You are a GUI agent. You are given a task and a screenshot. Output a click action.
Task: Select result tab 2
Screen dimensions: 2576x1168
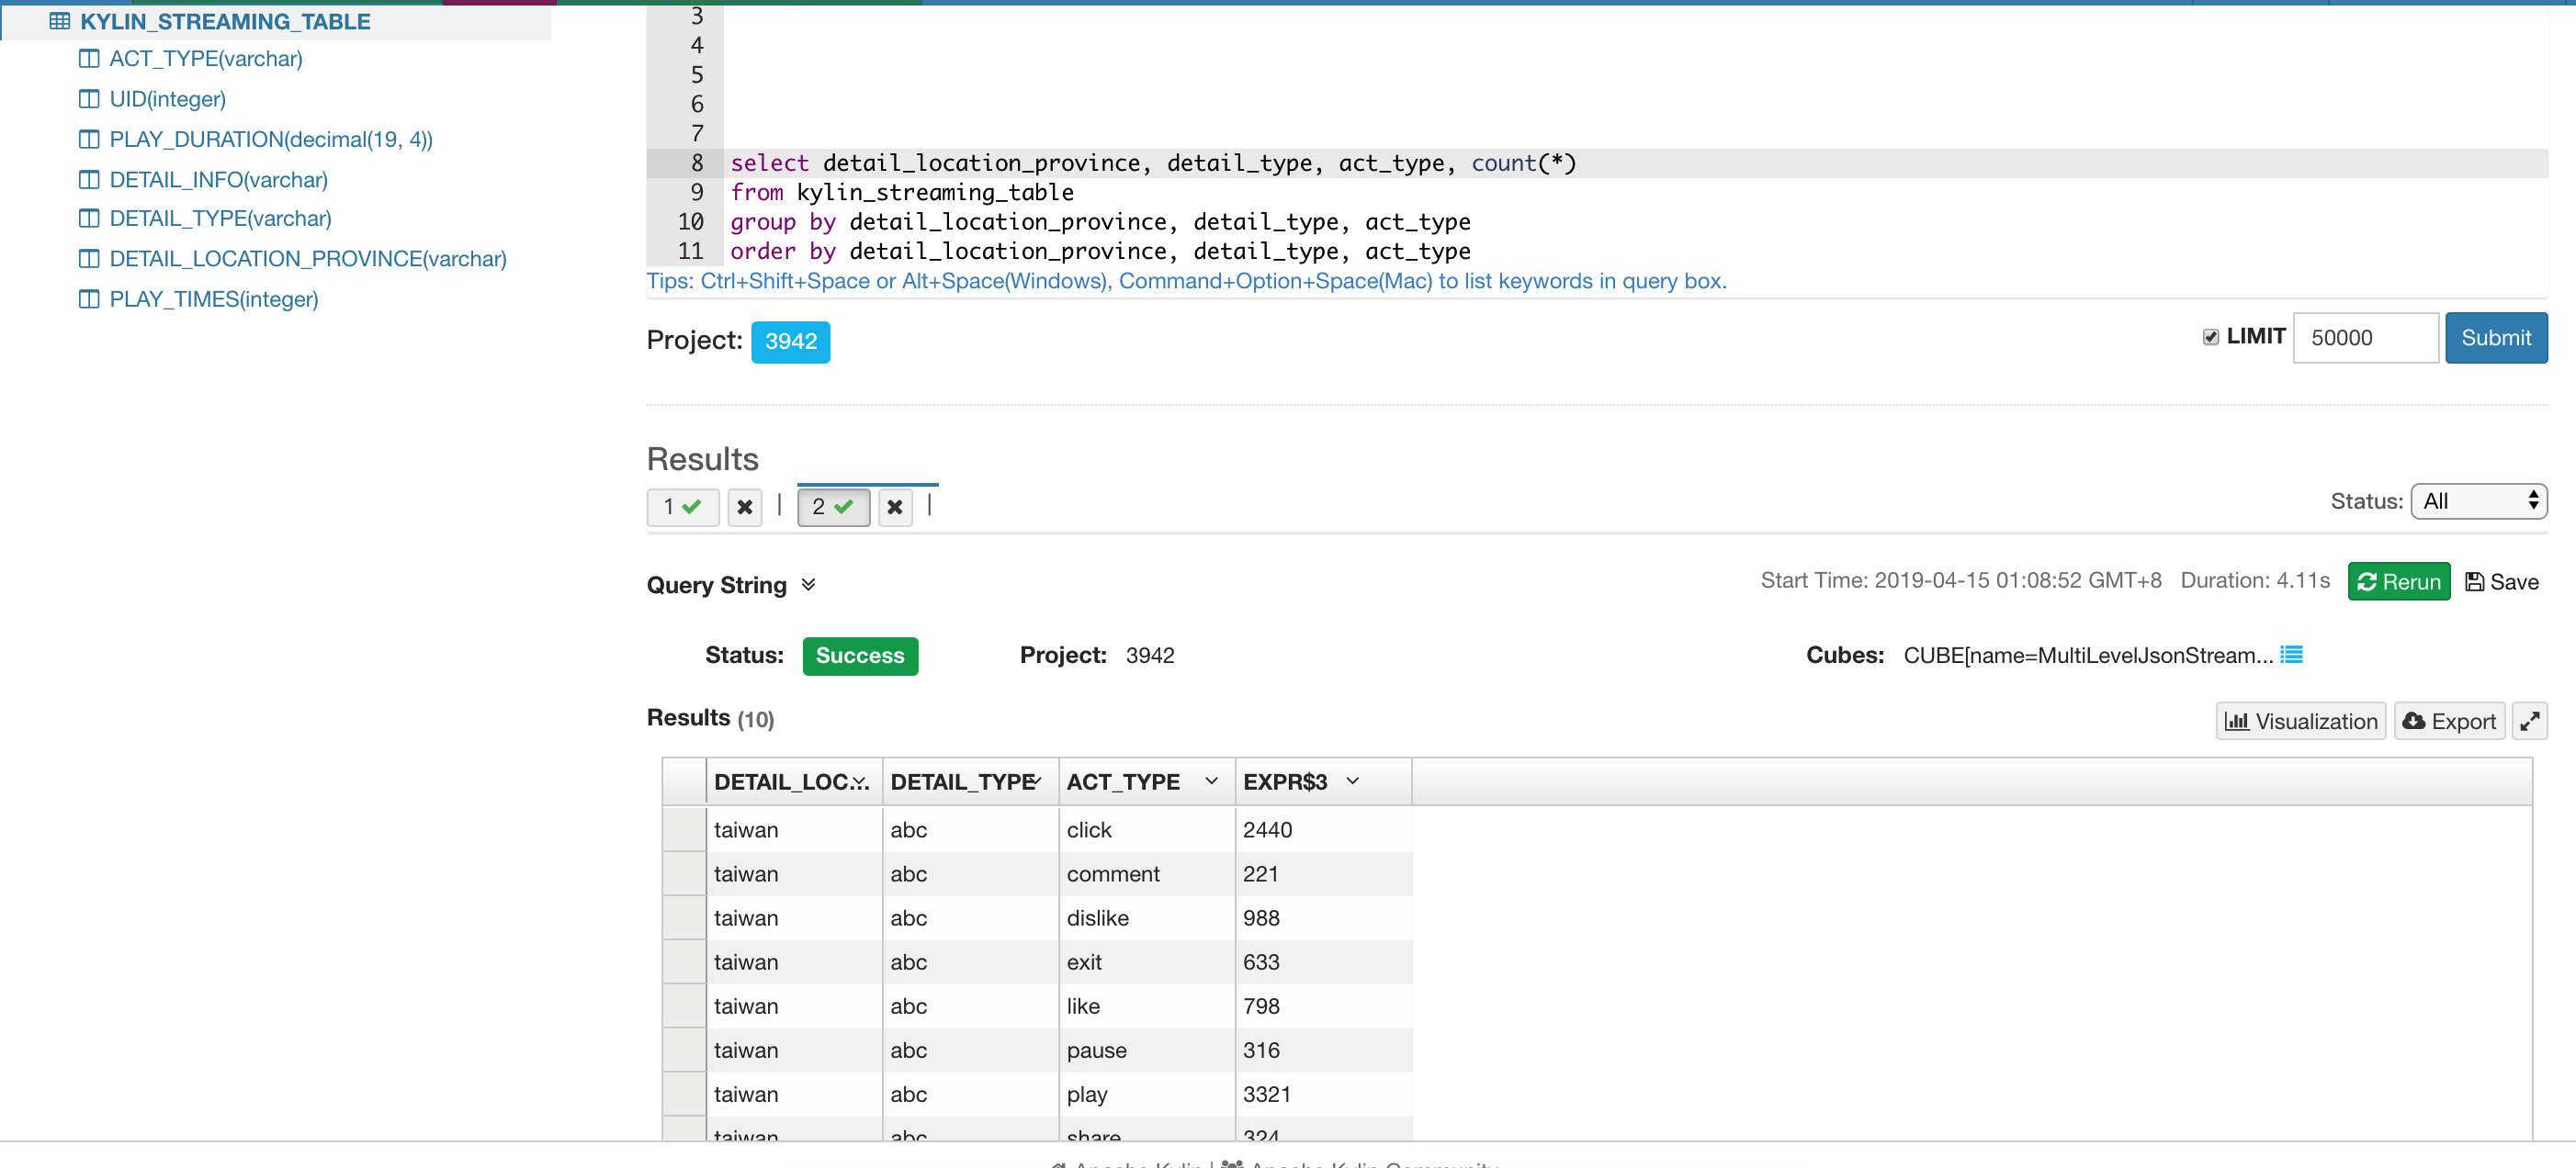tap(832, 508)
